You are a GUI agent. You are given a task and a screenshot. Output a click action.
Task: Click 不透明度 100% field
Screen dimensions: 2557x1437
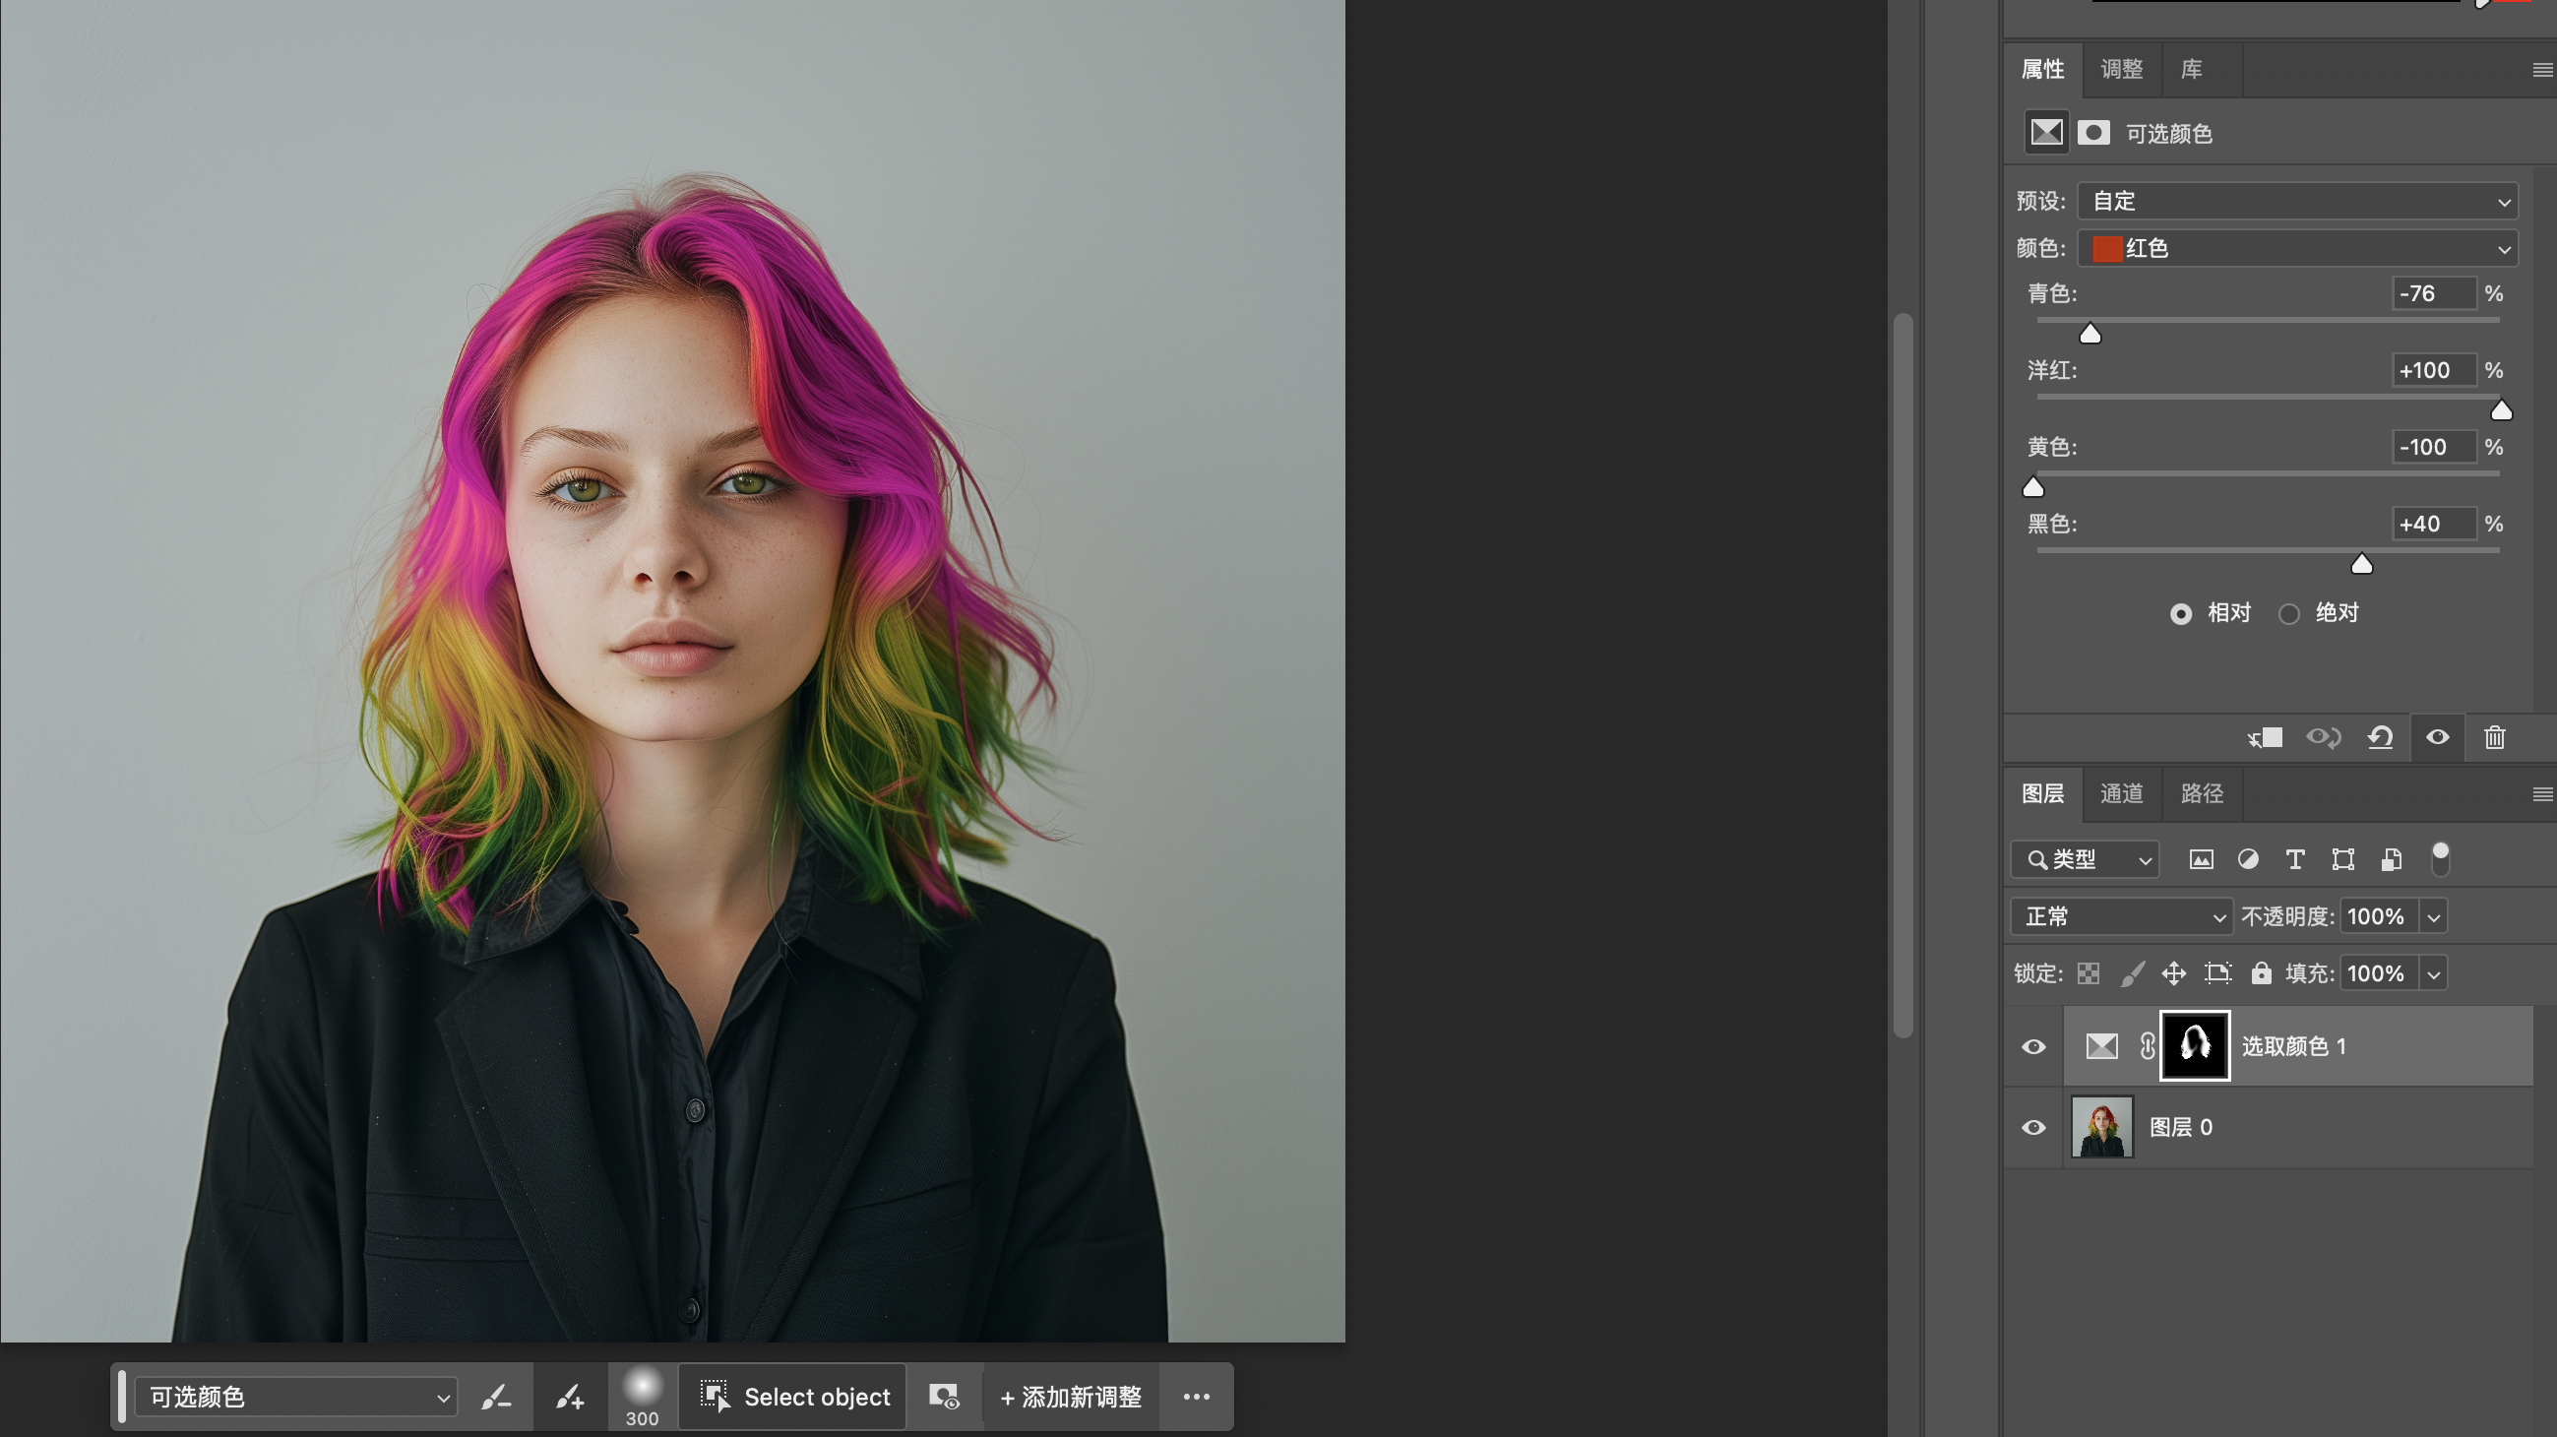click(x=2380, y=917)
